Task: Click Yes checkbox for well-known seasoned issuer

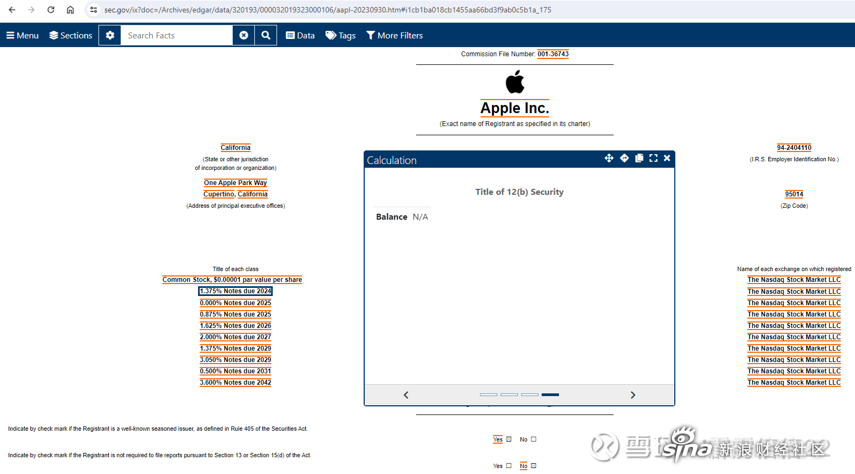Action: tap(509, 439)
